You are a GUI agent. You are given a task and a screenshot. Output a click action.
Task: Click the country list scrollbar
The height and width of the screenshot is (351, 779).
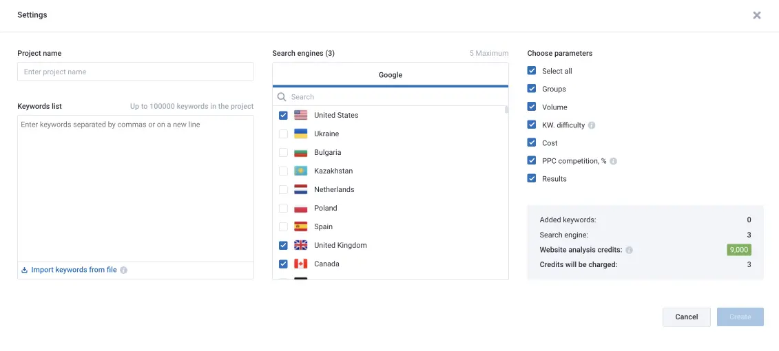pos(506,110)
